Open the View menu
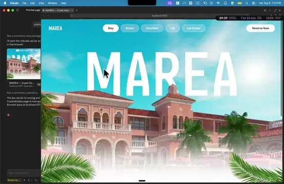The image size is (284, 184). [x=41, y=3]
